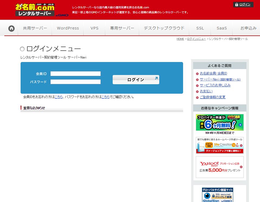Screen dimensions: 260x202
Task: Click the large ログイン submit button
Action: (136, 80)
